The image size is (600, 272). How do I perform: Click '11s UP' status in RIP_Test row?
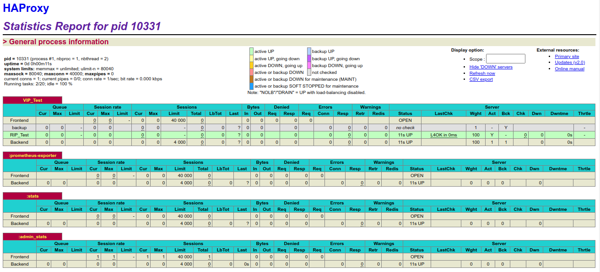pos(405,135)
